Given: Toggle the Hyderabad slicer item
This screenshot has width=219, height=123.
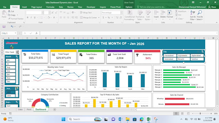Looking at the screenshot, I should coord(197,56).
